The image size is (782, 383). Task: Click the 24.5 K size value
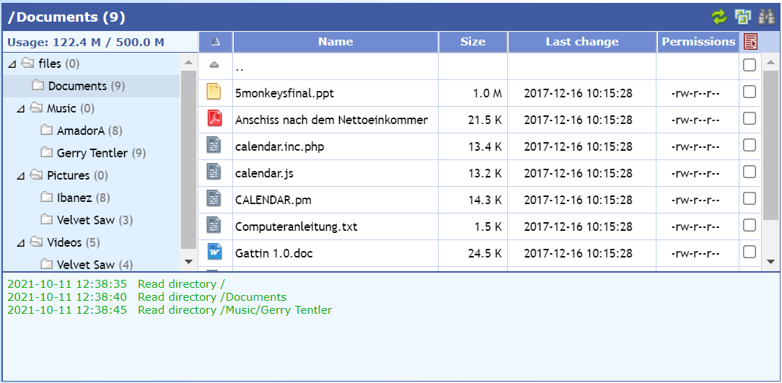point(485,253)
